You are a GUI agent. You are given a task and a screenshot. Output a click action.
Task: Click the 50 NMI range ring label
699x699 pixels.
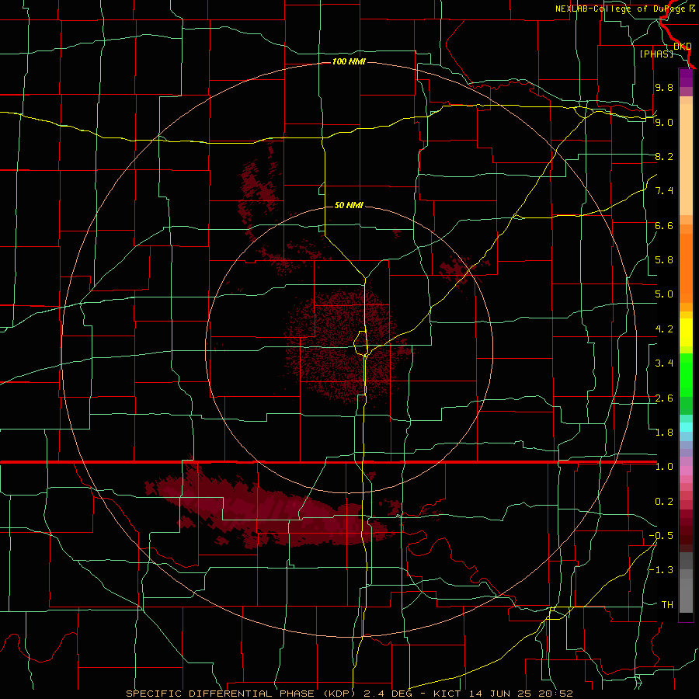tap(349, 205)
